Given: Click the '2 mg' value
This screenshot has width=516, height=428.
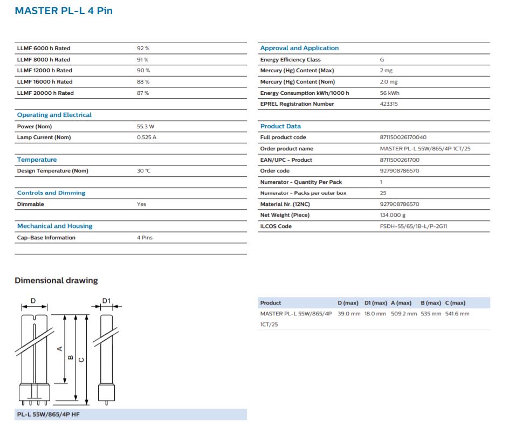Looking at the screenshot, I should click(x=386, y=71).
